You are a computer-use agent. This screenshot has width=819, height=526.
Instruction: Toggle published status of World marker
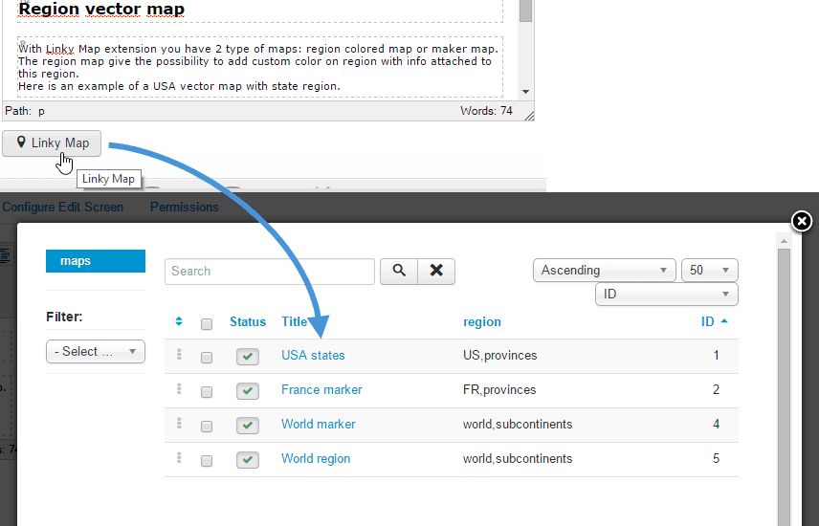pos(248,426)
